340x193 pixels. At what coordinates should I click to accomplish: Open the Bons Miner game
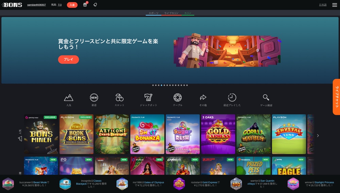pyautogui.click(x=41, y=134)
